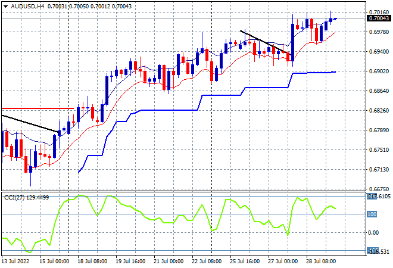The height and width of the screenshot is (268, 393).
Task: Select price scale level 0.69780
Action: tap(379, 32)
